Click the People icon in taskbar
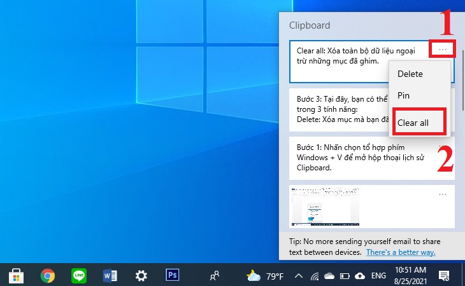 (x=215, y=276)
